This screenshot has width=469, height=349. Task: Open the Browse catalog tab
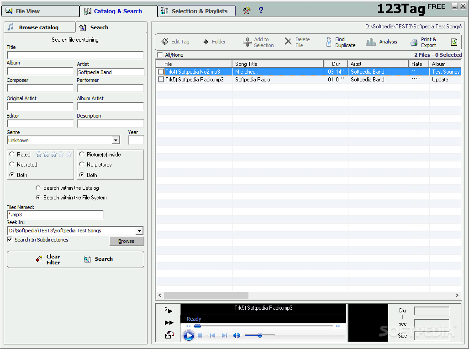[39, 27]
